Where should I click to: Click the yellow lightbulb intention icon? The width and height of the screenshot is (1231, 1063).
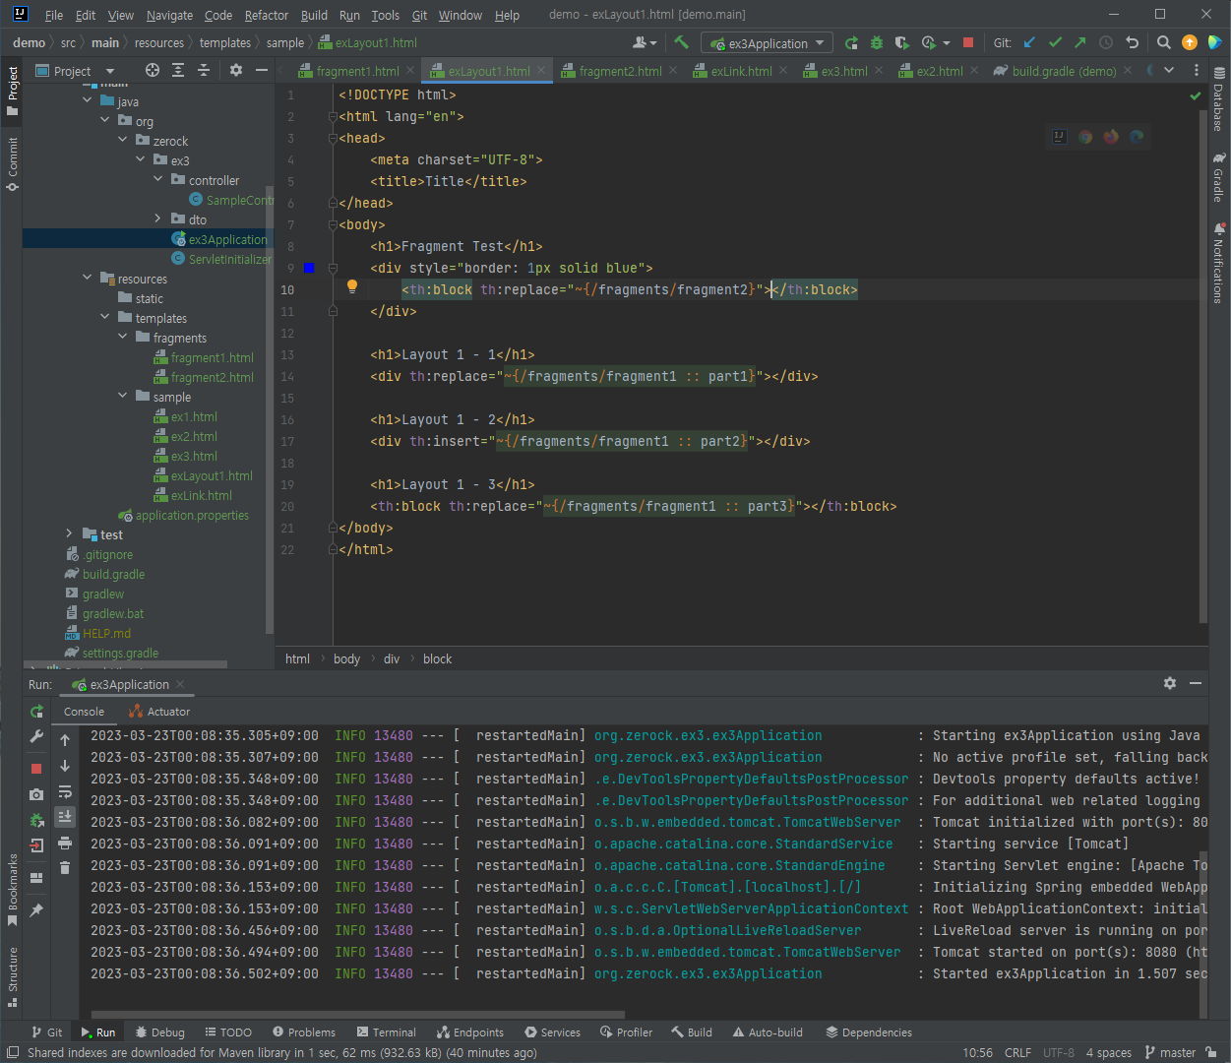click(351, 287)
